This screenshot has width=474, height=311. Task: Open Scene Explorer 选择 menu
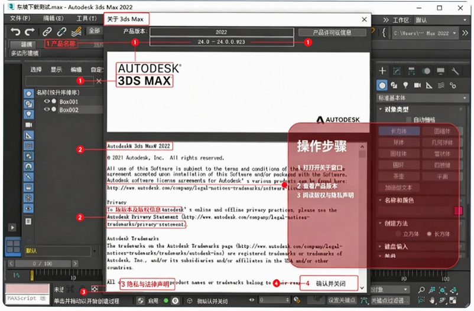coord(36,70)
